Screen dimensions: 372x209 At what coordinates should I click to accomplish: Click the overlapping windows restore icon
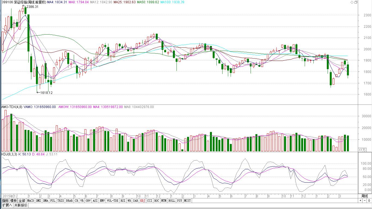(x=356, y=2)
